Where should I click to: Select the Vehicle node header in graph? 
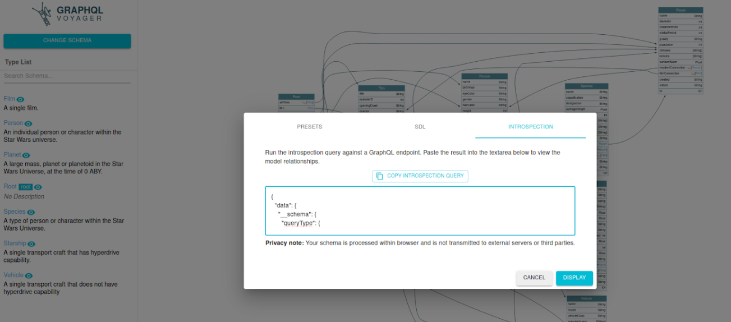(x=587, y=298)
